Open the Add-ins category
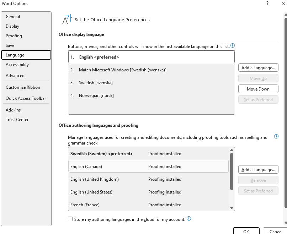287x234 pixels. pos(26,110)
